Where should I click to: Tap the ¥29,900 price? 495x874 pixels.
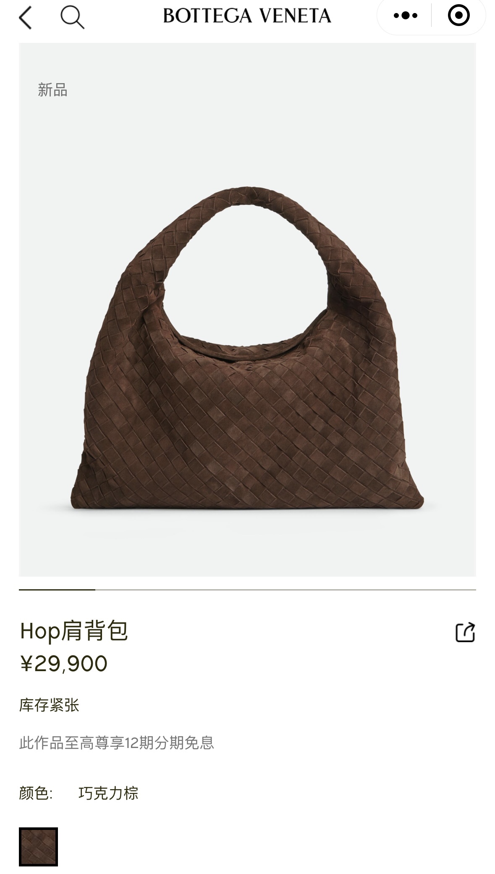coord(64,664)
